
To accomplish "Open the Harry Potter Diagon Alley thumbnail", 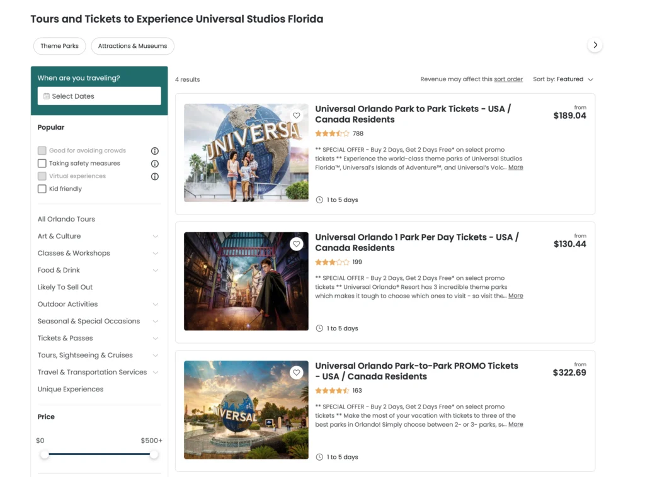I will tap(246, 281).
